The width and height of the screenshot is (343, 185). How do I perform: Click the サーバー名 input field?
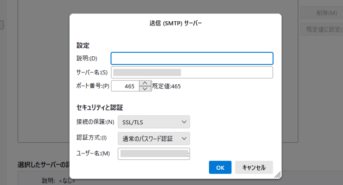(192, 72)
